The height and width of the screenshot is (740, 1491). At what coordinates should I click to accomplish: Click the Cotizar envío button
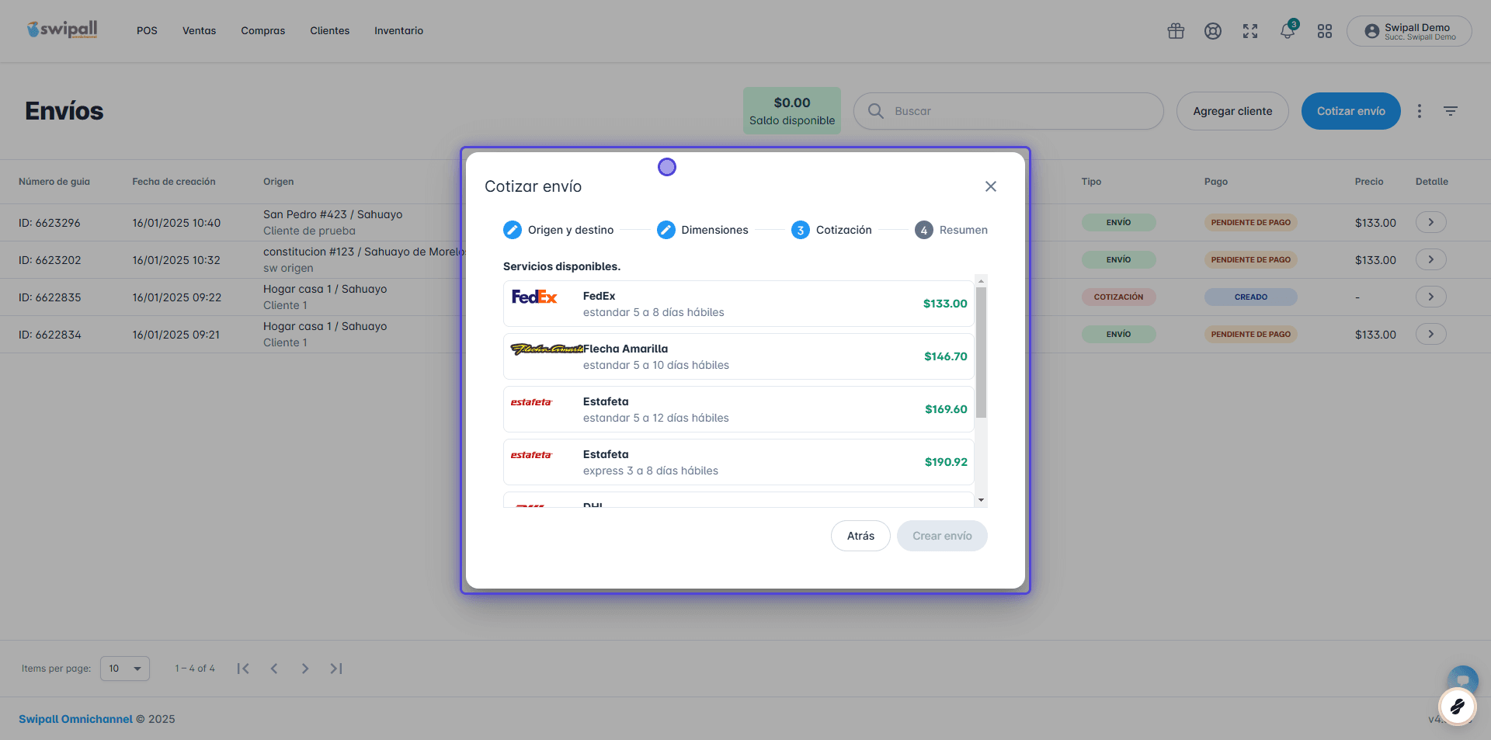tap(1351, 111)
